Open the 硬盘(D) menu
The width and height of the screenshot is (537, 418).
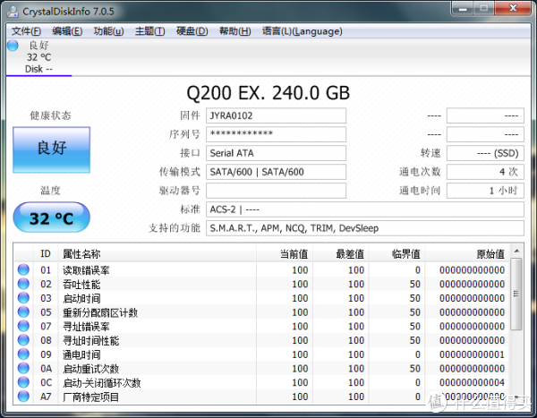(x=192, y=31)
